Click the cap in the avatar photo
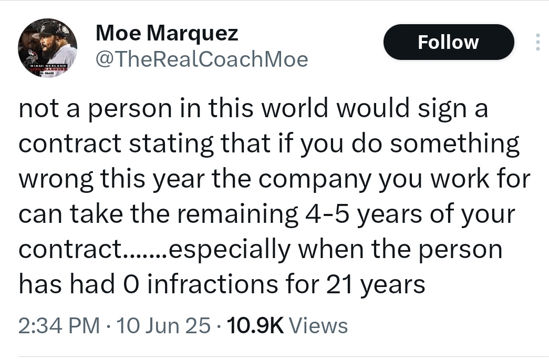This screenshot has width=549, height=359. 53,29
